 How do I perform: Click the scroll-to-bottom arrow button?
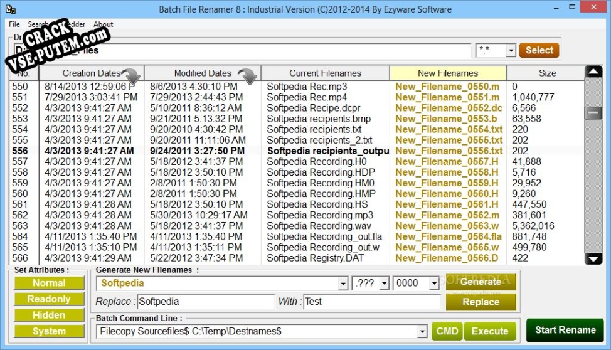pos(593,258)
